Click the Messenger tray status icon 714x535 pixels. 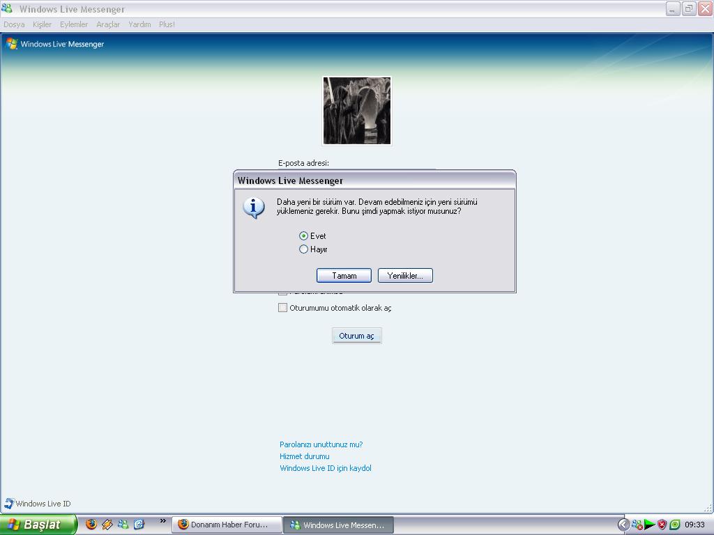click(637, 525)
